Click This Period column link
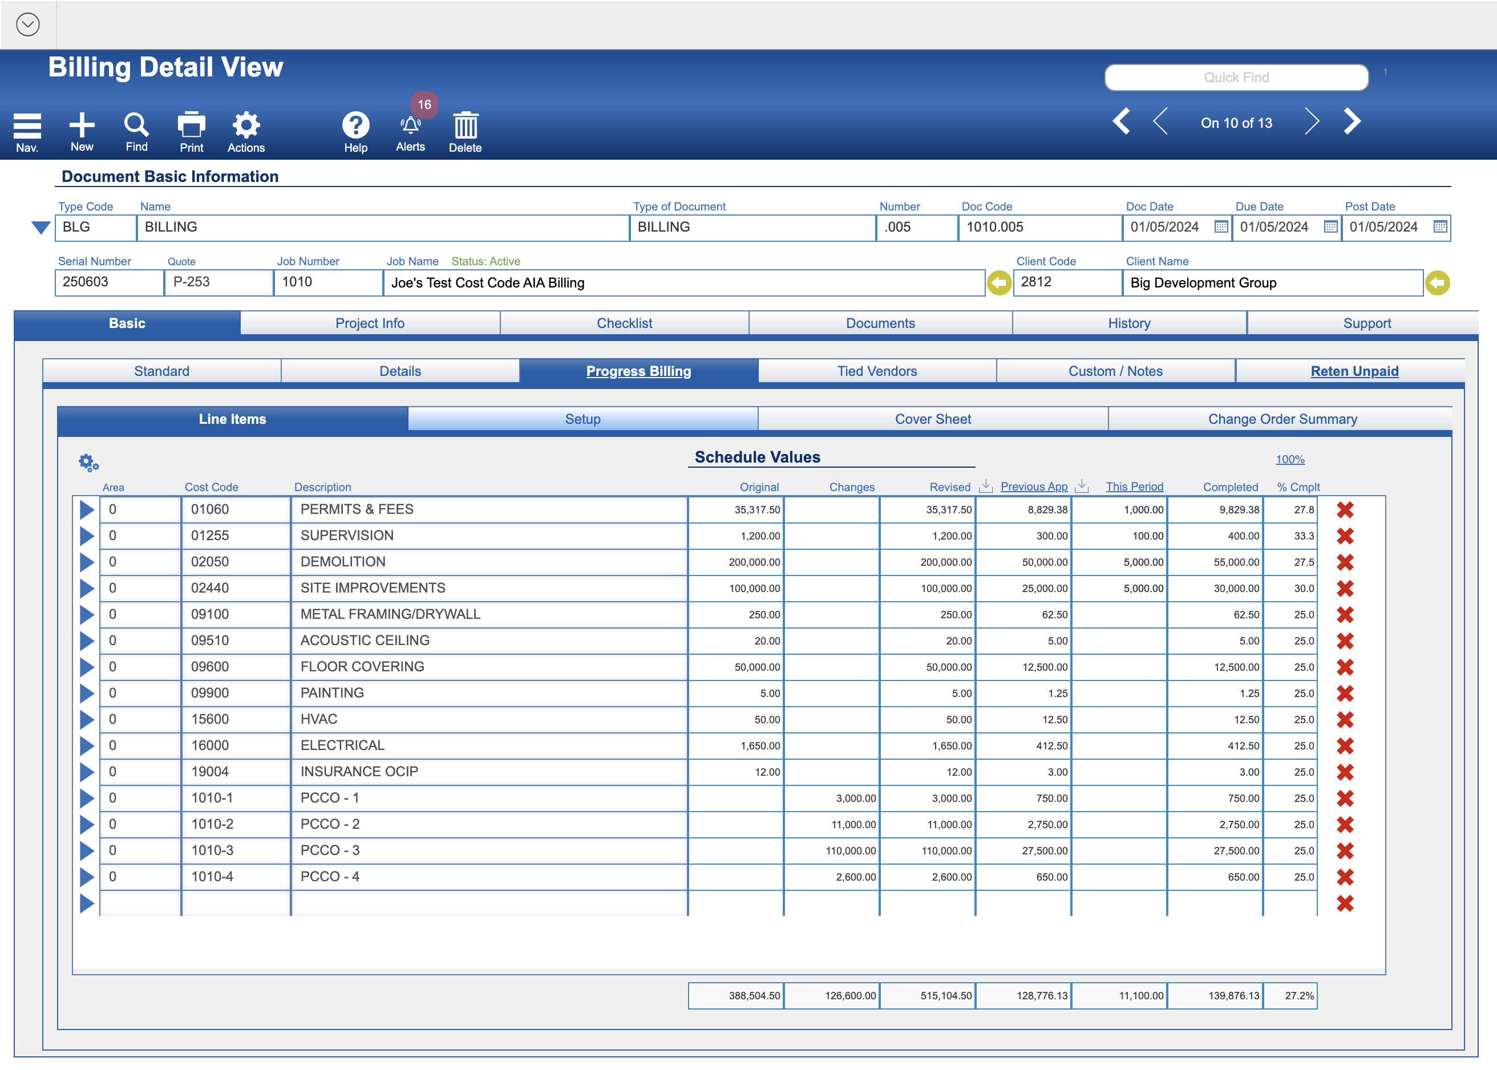 tap(1134, 487)
